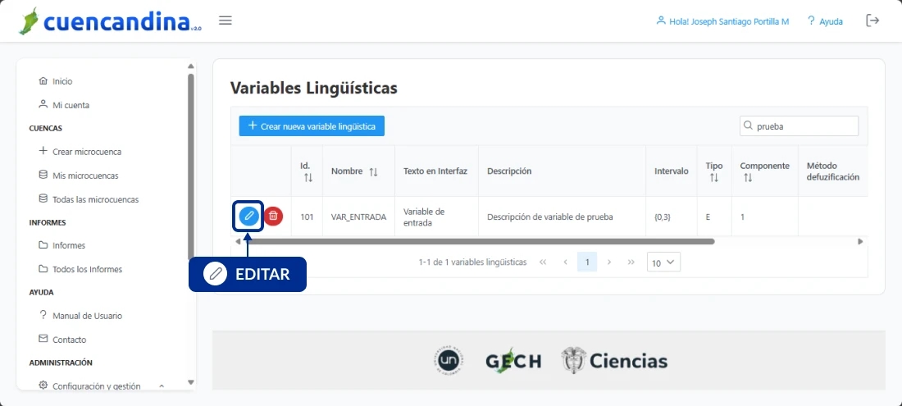Open the hamburger menu icon

[x=225, y=21]
